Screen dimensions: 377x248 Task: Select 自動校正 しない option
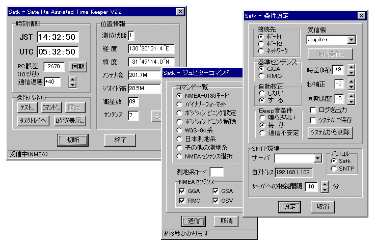click(x=262, y=93)
